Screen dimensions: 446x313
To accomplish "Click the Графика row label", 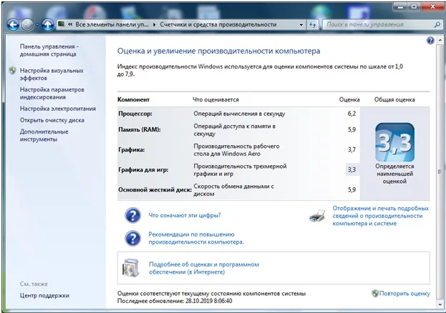I will click(132, 149).
